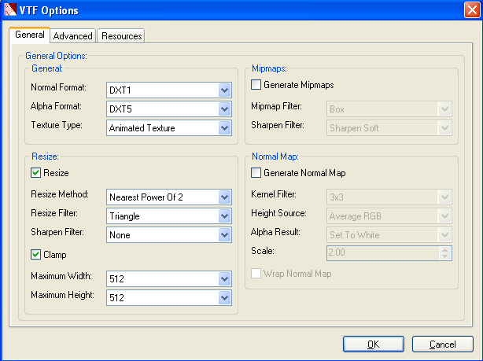
Task: Select the General tab
Action: [x=30, y=35]
